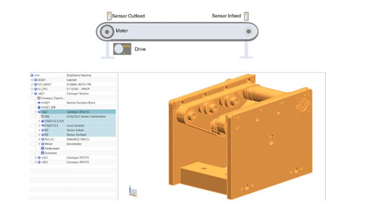Click the H1AZ1GL1_IDB data block icon
Image resolution: width=373 pixels, height=209 pixels.
click(x=43, y=121)
